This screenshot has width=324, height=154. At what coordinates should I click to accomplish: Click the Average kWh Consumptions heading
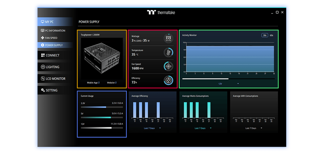click(246, 96)
